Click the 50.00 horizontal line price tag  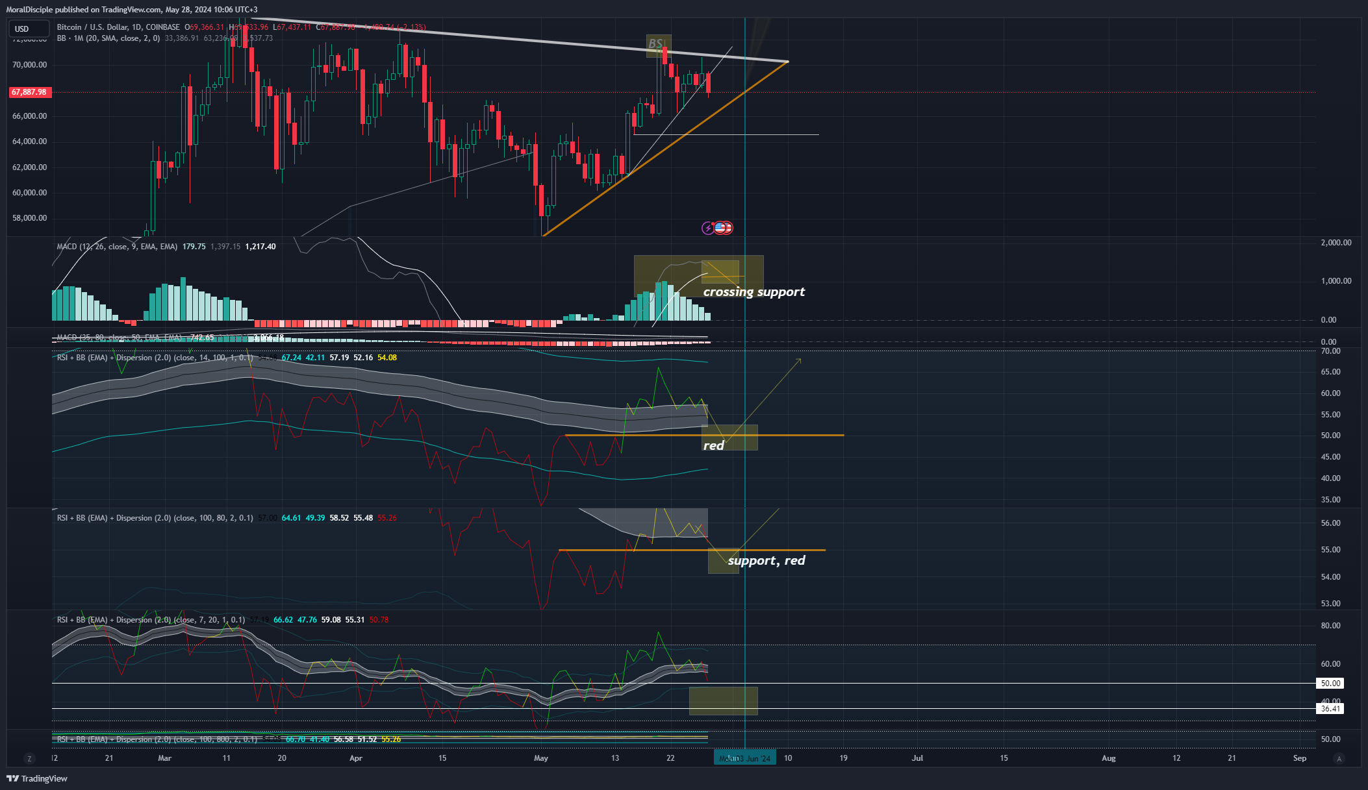1330,683
